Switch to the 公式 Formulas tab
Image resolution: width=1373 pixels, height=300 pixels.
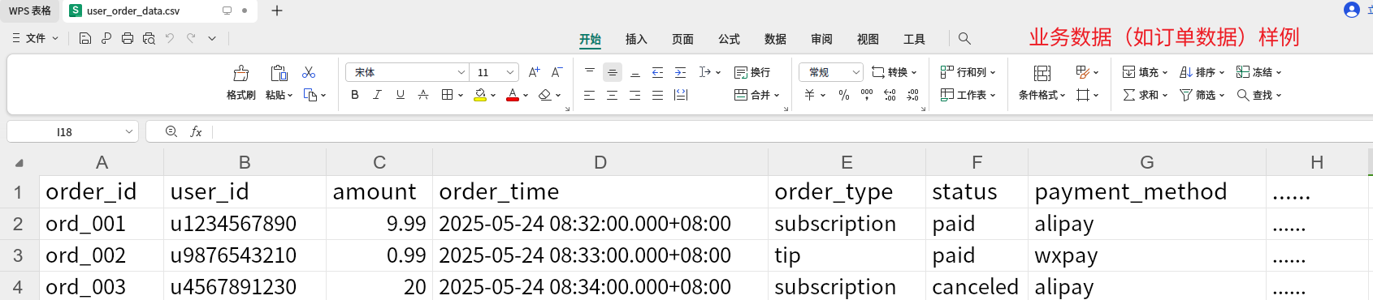[729, 39]
